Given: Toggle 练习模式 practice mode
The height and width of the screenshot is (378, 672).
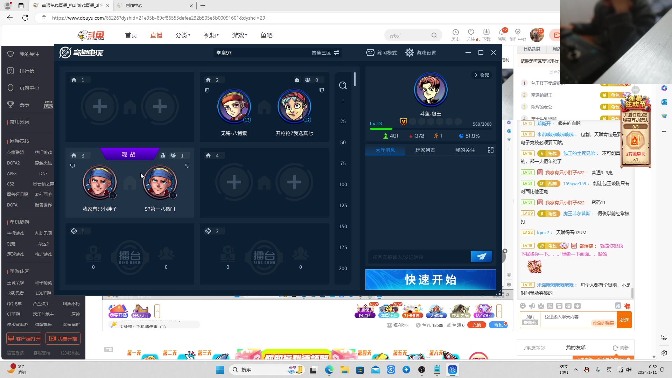Looking at the screenshot, I should click(x=381, y=52).
